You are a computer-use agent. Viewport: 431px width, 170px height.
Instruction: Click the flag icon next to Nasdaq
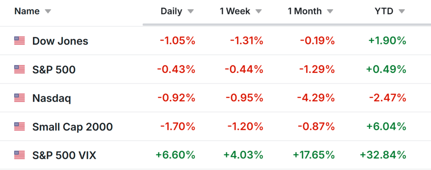click(x=19, y=98)
